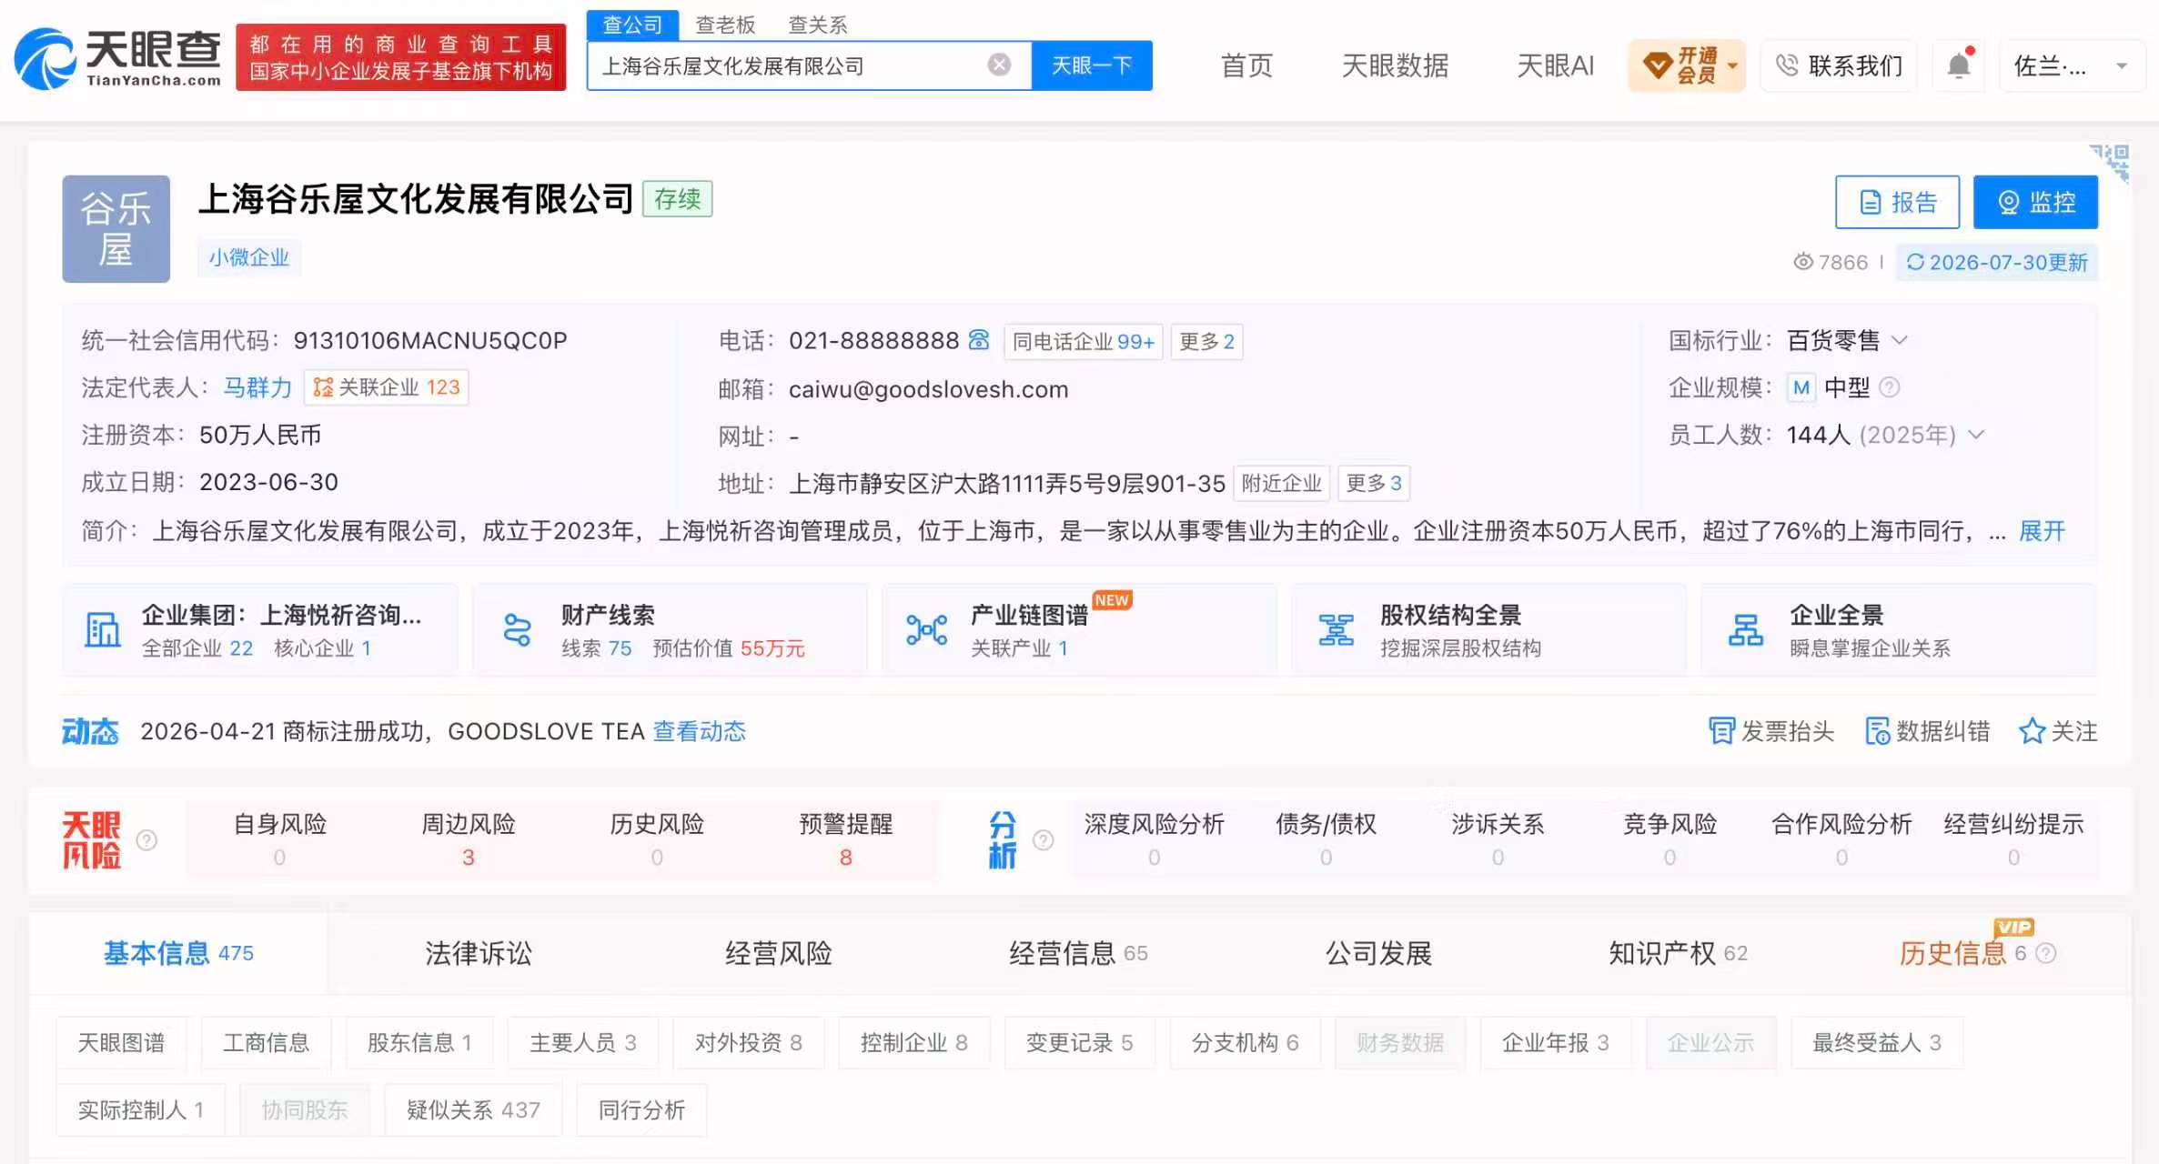This screenshot has width=2159, height=1164.
Task: Click help icon beside 历史信息
Action: point(2045,953)
